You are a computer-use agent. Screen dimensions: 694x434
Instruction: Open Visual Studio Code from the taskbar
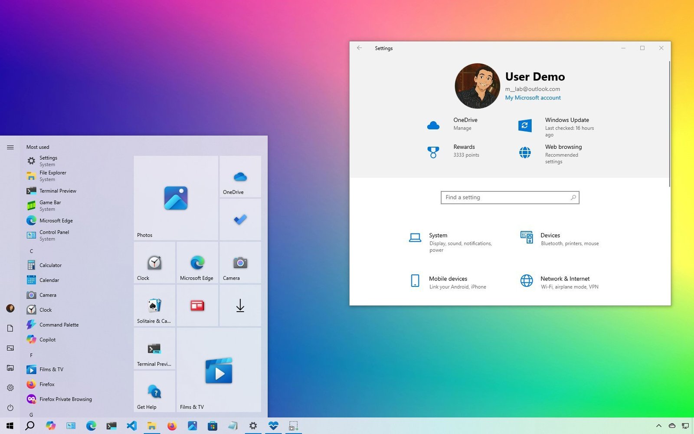(x=132, y=426)
